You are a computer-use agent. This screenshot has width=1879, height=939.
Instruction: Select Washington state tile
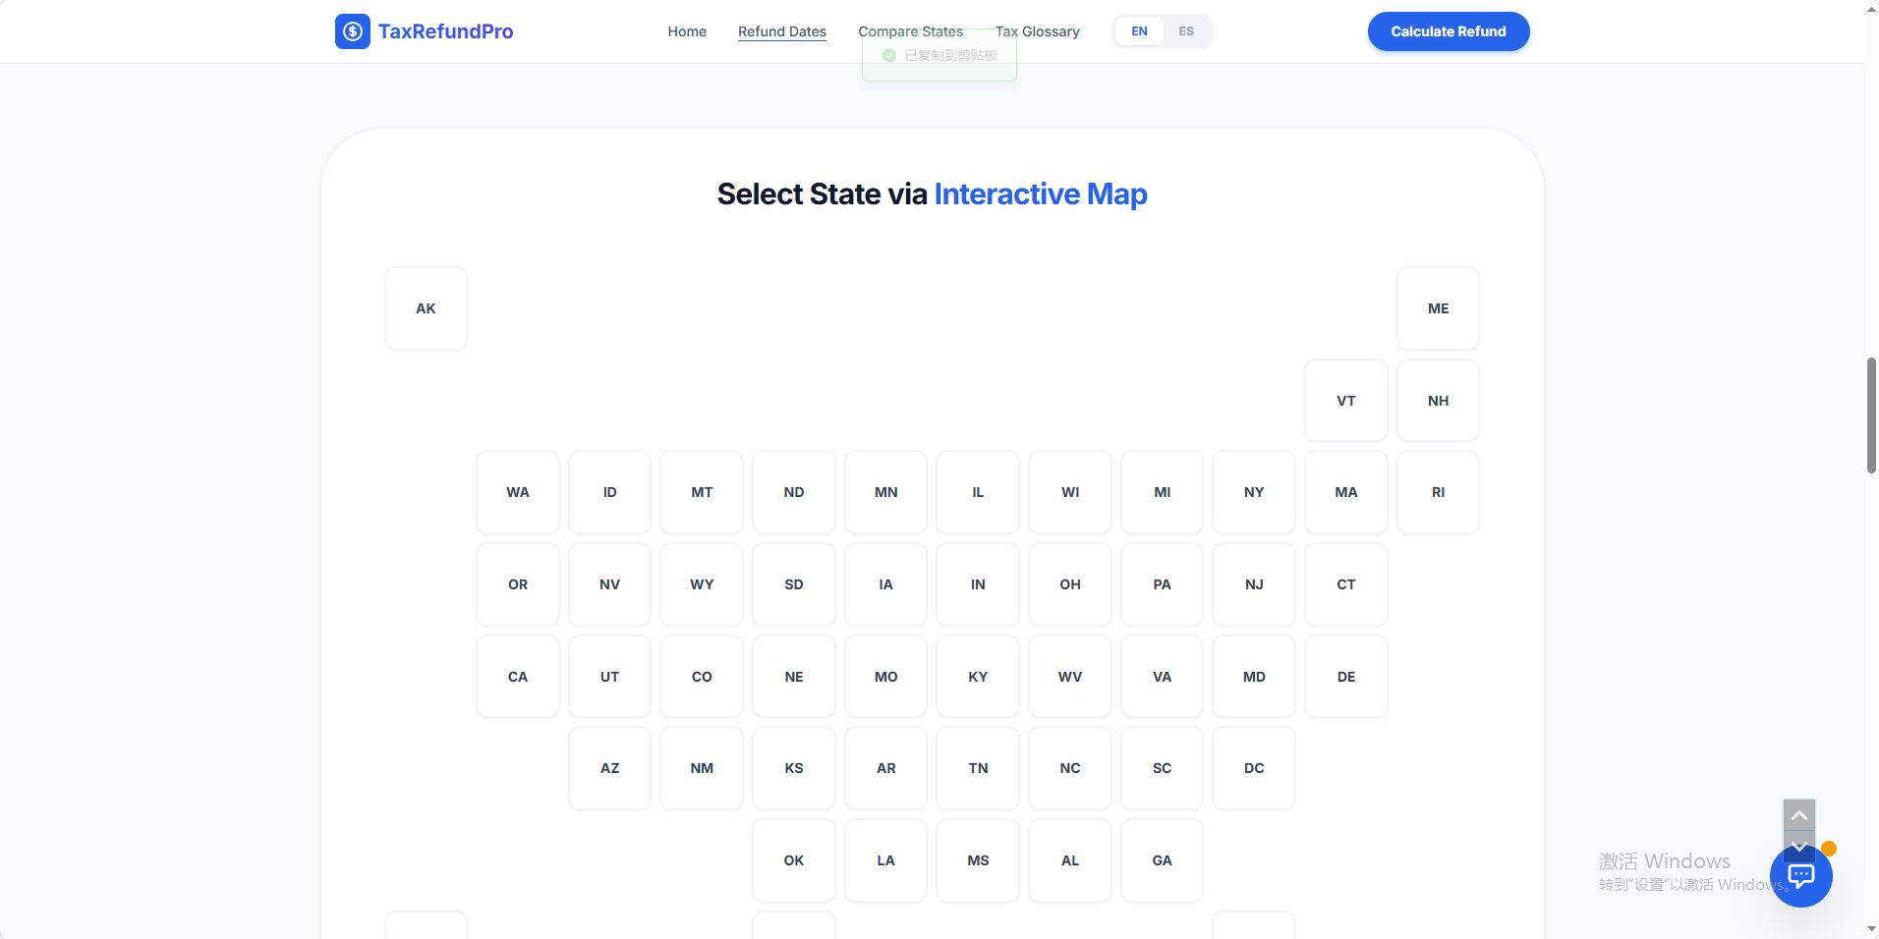pos(517,491)
